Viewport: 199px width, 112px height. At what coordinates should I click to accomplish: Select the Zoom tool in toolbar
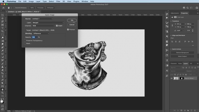click(2, 93)
